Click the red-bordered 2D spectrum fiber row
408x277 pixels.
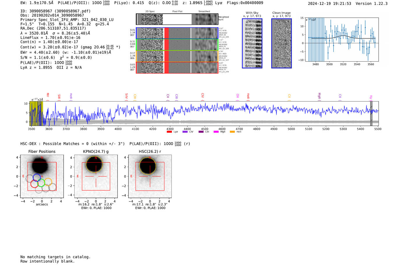[x=177, y=67]
